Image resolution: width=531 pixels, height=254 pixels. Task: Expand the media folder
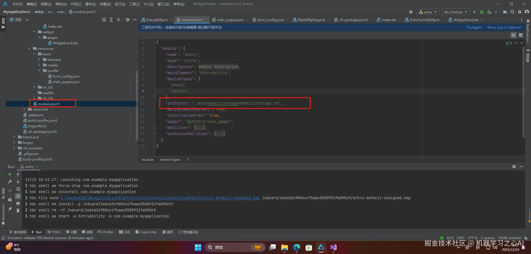click(x=39, y=65)
